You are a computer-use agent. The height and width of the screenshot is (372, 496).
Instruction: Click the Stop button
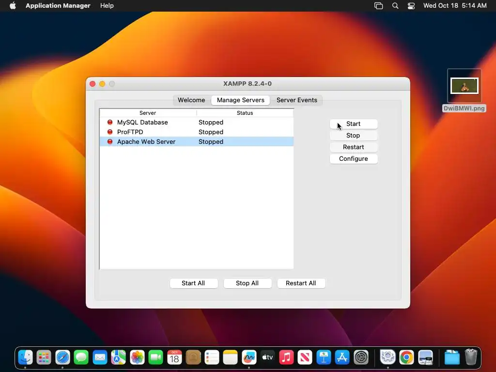(x=354, y=136)
